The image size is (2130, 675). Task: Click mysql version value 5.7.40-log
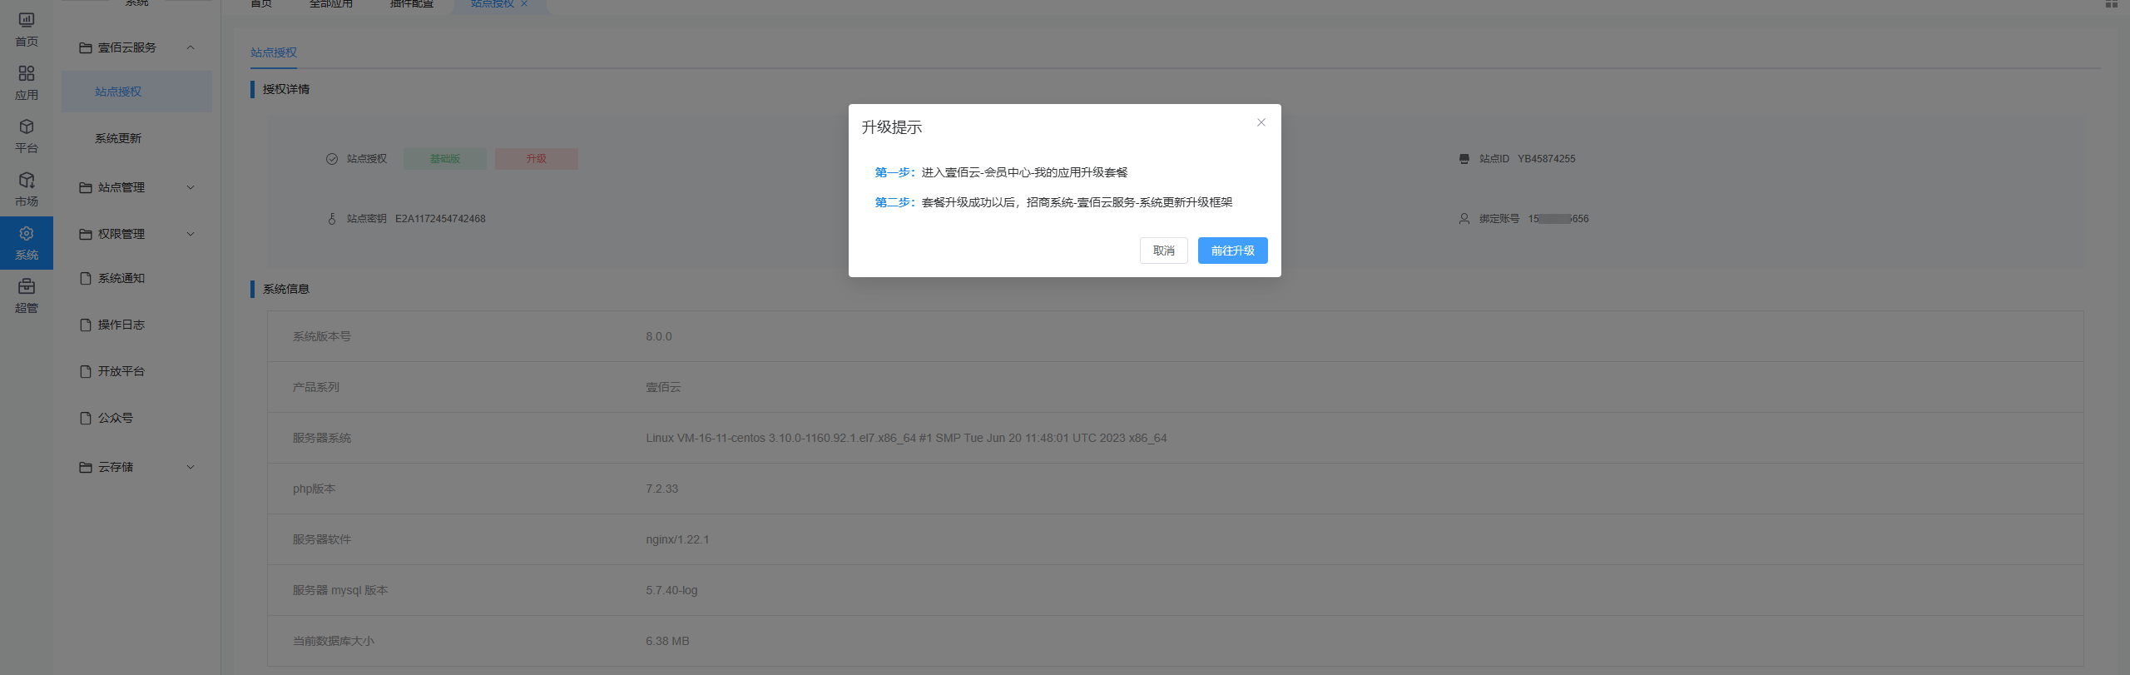671,590
